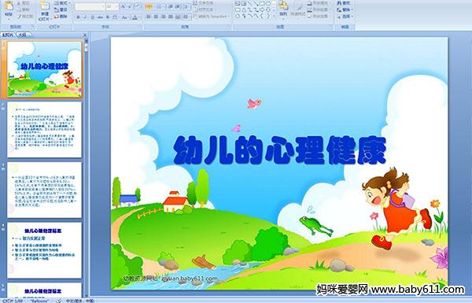Click the New Slide icon
This screenshot has width=472, height=303.
pos(45,12)
